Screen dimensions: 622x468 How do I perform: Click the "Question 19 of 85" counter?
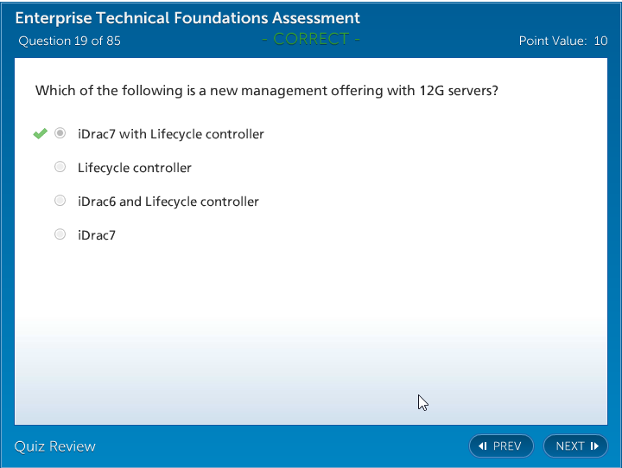click(69, 41)
